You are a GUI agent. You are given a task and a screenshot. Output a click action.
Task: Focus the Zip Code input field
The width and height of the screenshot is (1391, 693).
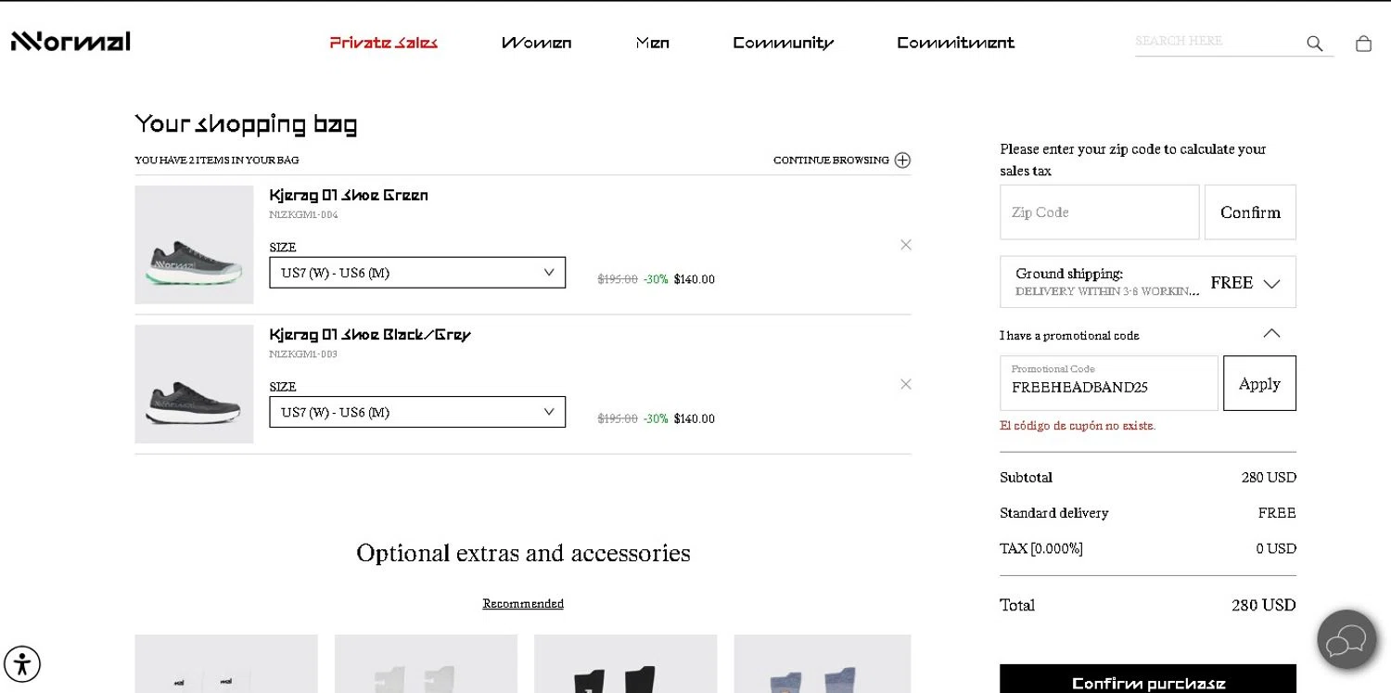point(1100,212)
